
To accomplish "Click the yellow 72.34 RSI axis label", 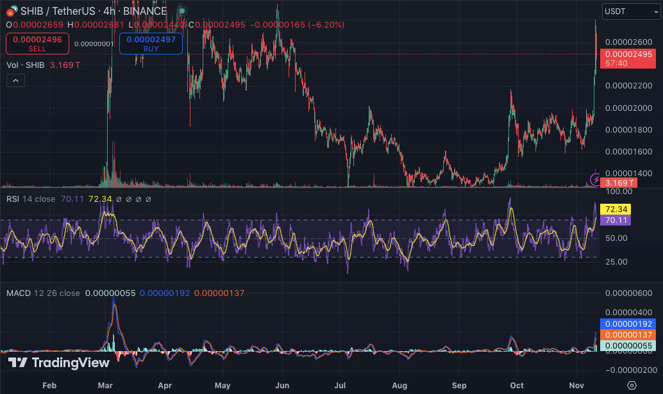I will [x=616, y=209].
